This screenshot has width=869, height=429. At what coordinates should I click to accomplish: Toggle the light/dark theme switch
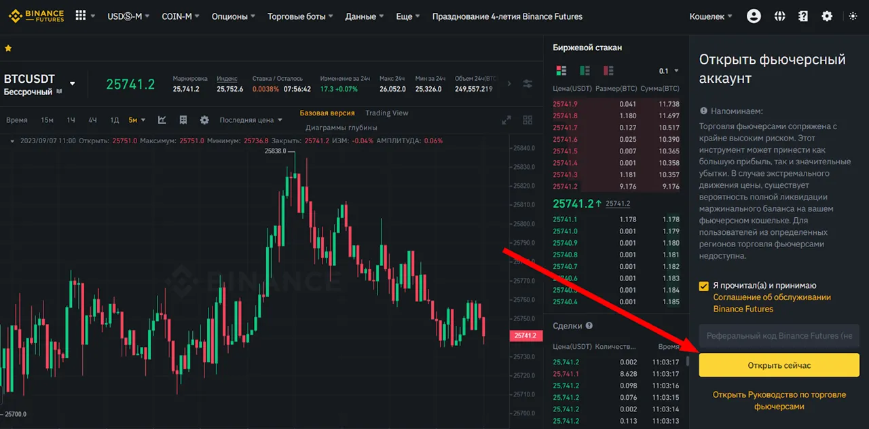click(852, 16)
